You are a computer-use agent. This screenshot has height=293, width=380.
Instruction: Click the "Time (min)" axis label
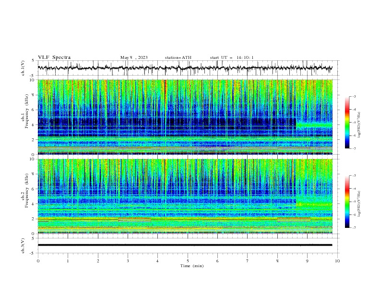tap(192, 266)
